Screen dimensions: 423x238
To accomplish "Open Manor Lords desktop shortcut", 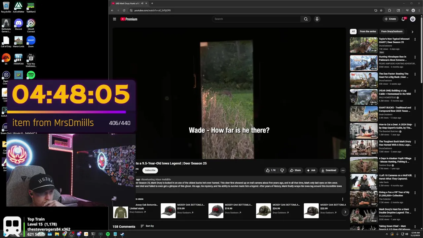I will (19, 42).
